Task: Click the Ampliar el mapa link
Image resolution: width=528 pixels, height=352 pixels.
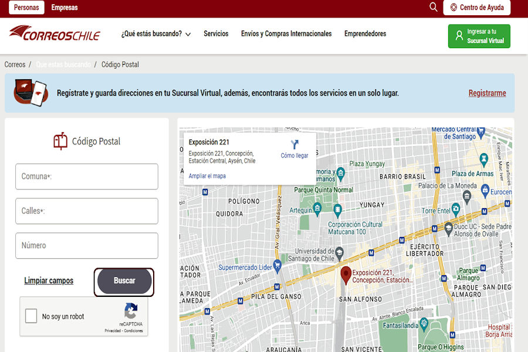Action: [207, 175]
